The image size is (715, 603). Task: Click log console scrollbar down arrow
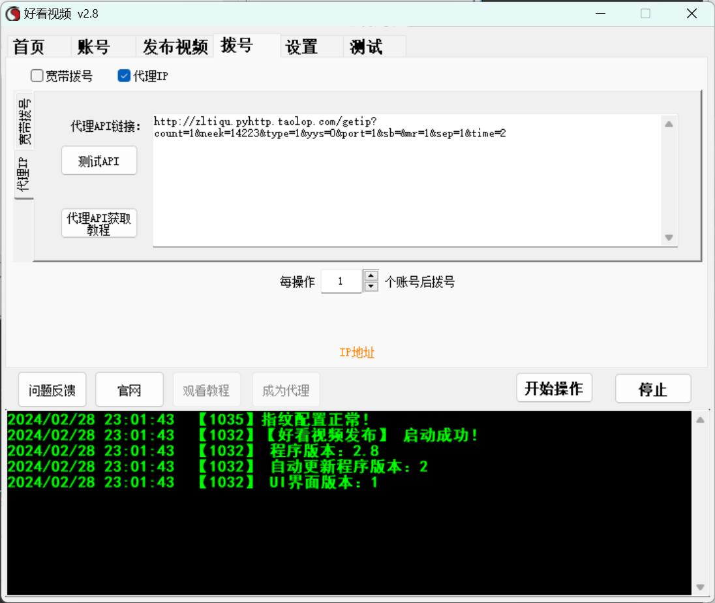pos(701,587)
